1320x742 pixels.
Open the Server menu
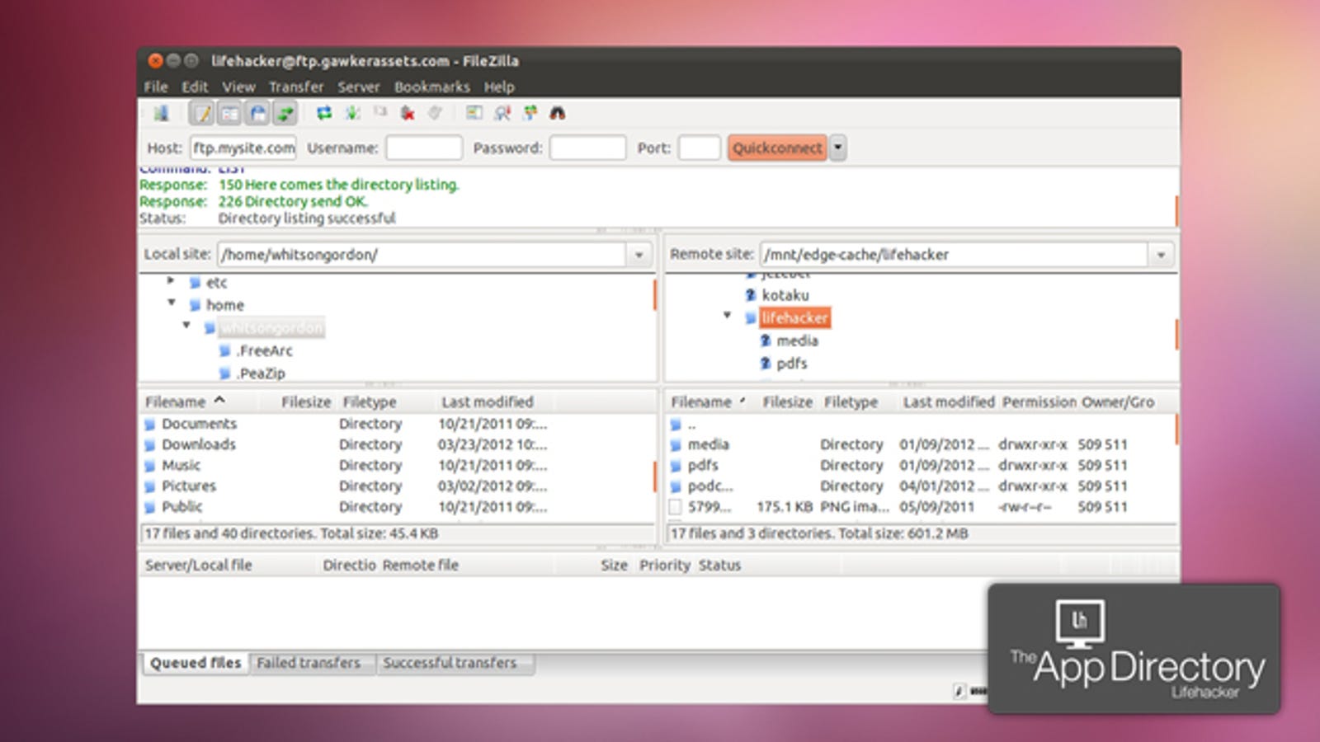pos(359,87)
